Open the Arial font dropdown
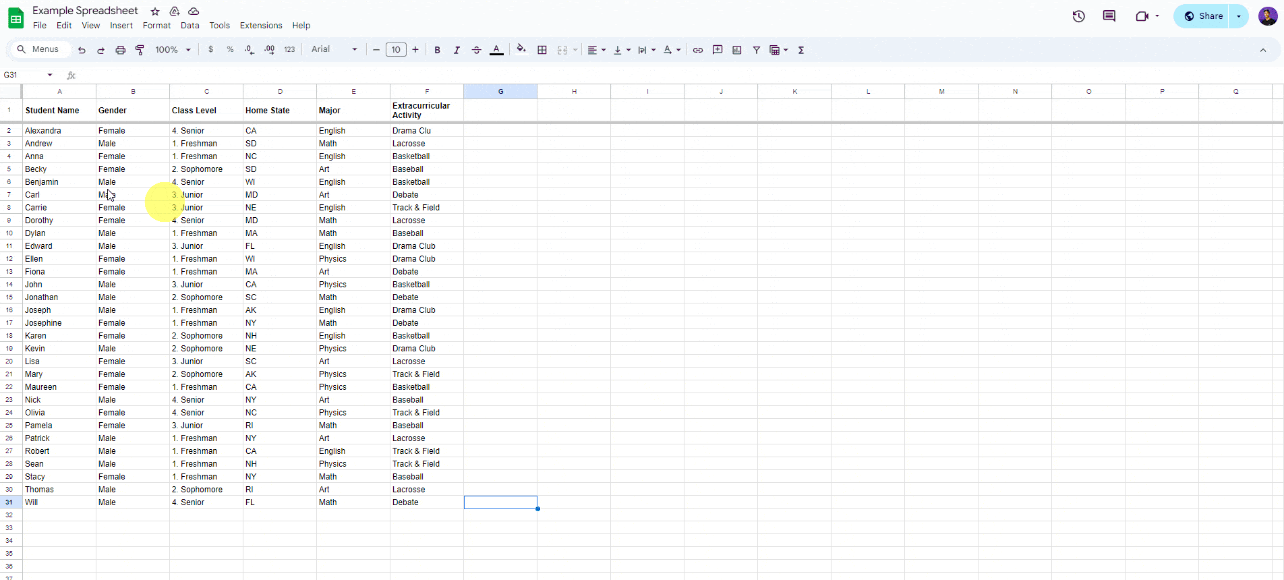Image resolution: width=1284 pixels, height=580 pixels. [x=334, y=50]
